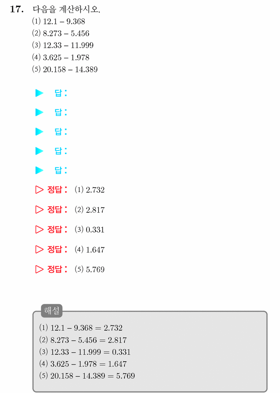Click the red outline triangle beside answer (3) 0.331

39,229
